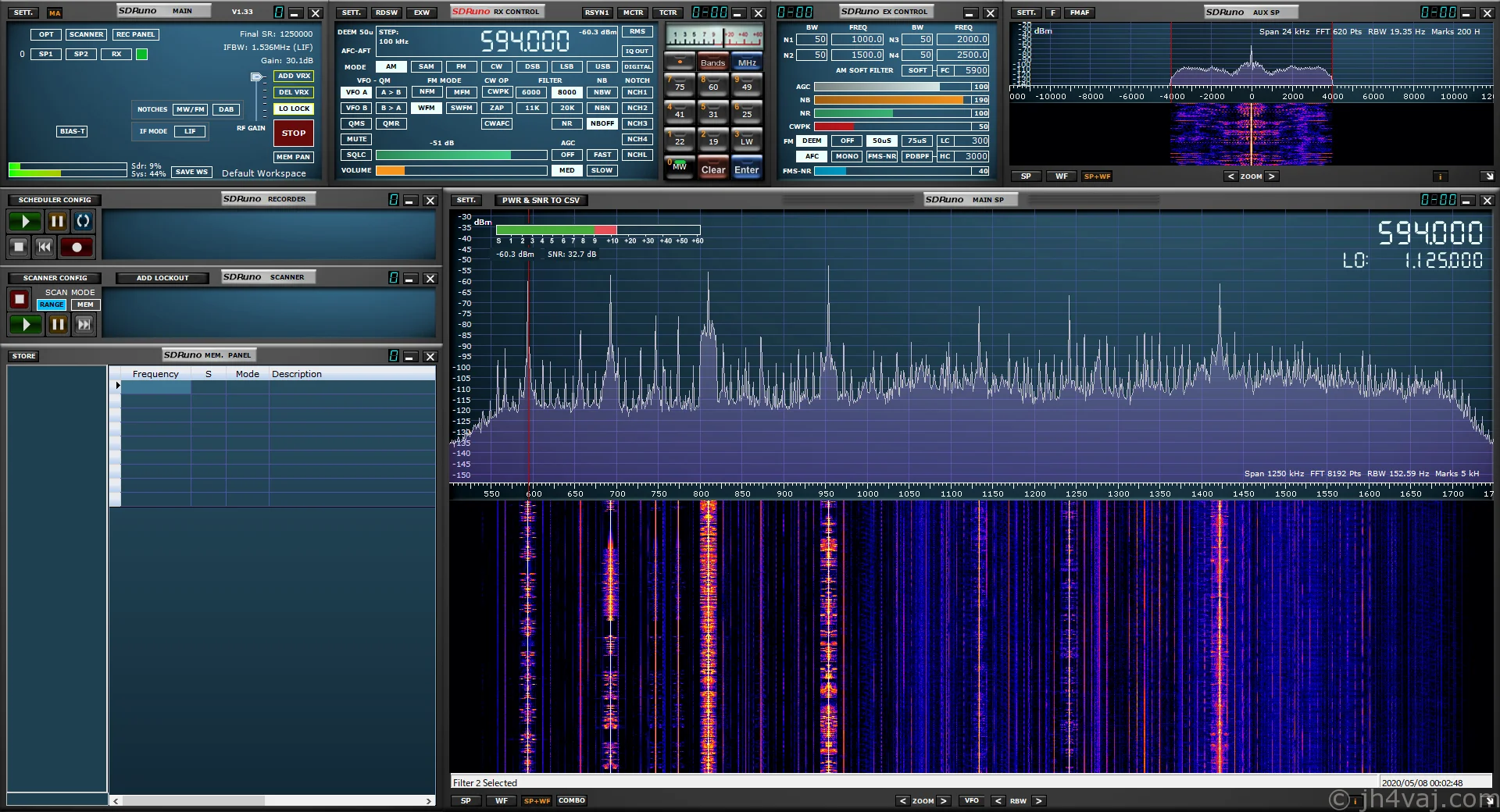Click the green recorder play button

[25, 222]
